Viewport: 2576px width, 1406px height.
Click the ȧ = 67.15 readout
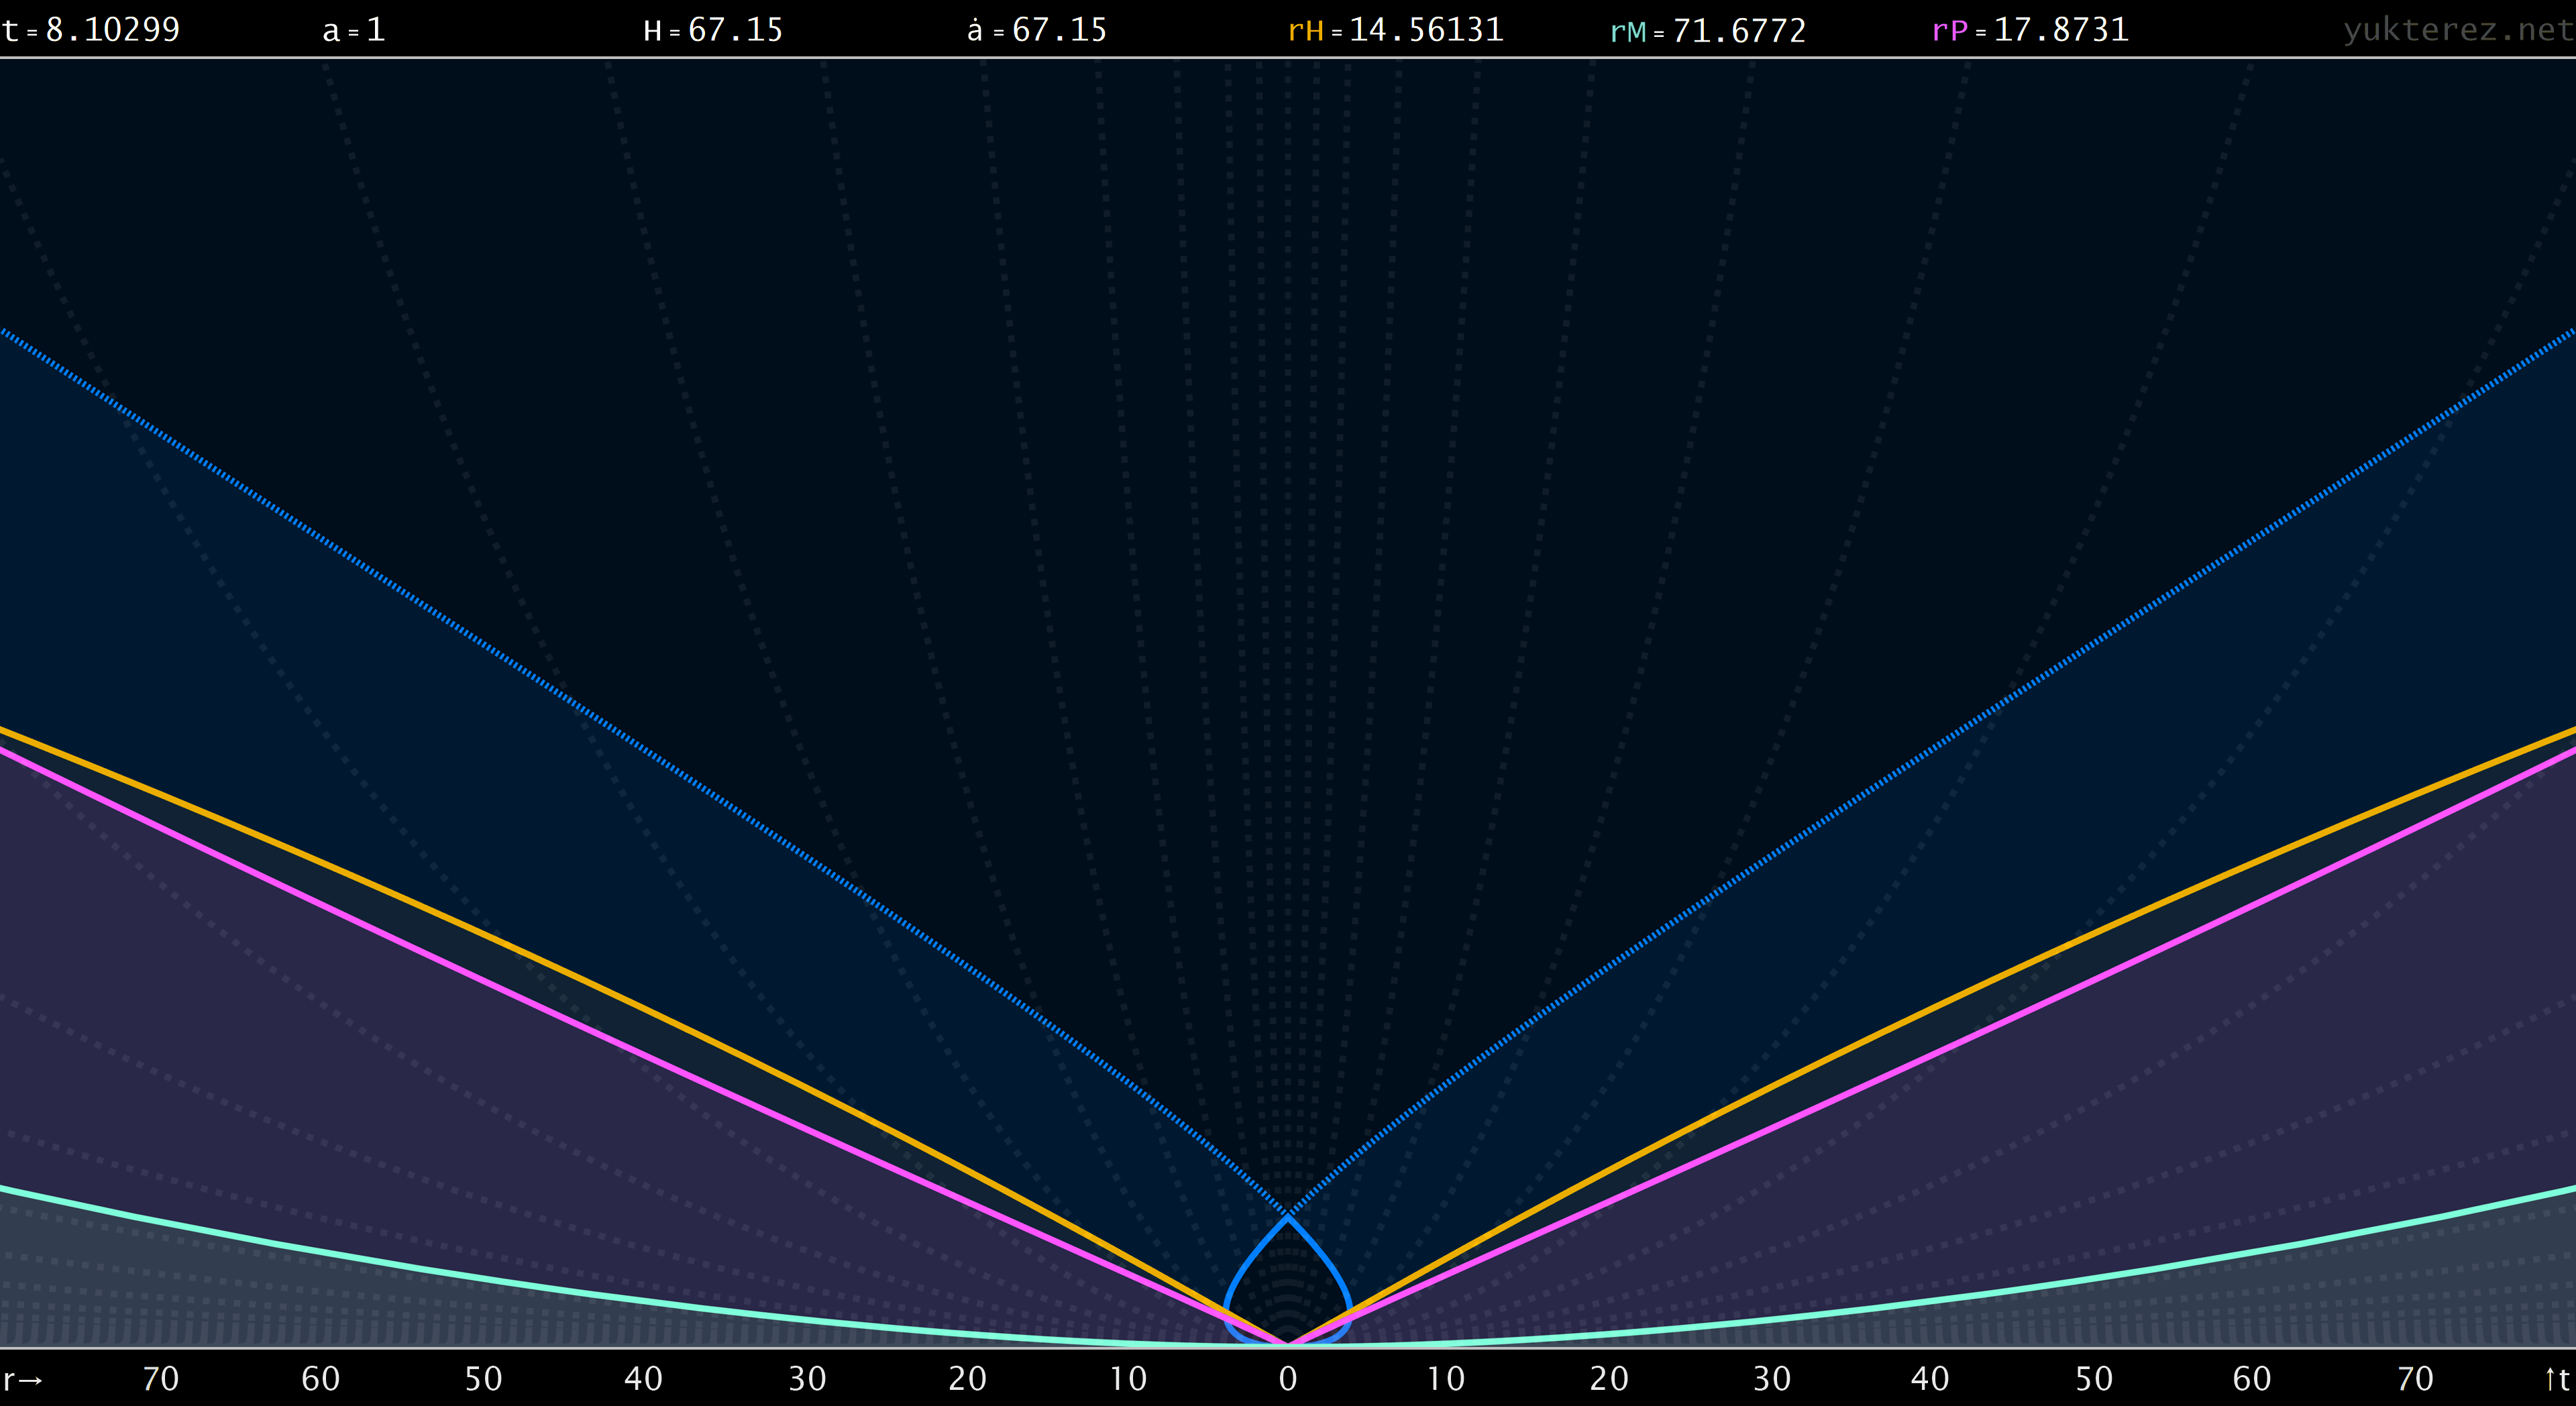click(1037, 30)
